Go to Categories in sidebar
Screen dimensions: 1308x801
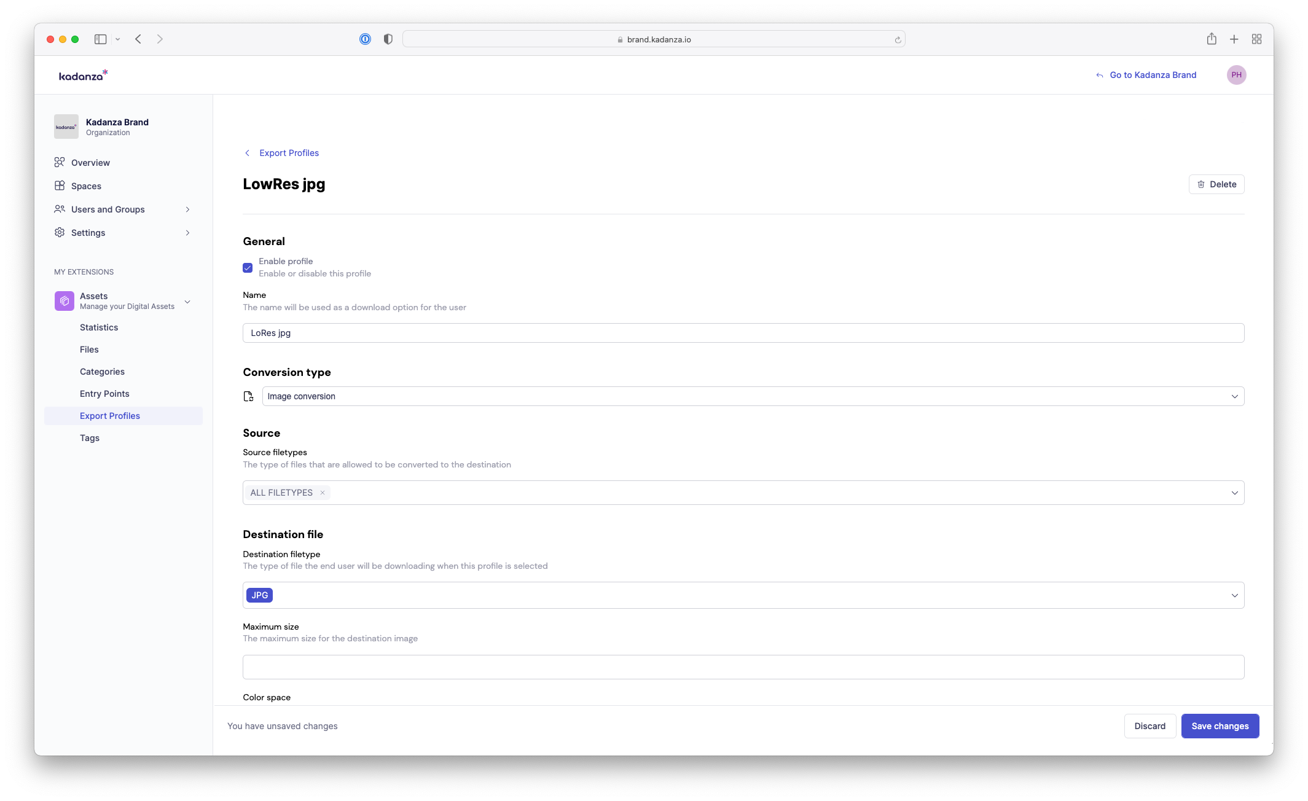(102, 372)
